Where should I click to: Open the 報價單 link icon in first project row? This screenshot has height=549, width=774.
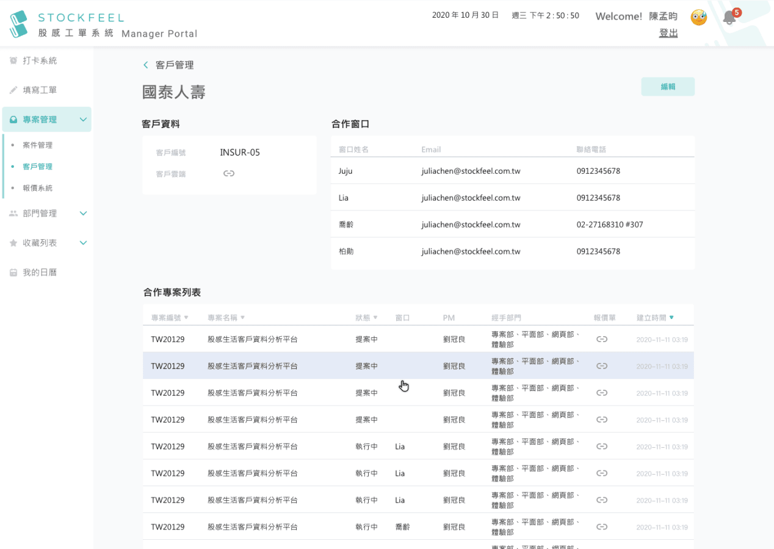click(601, 339)
